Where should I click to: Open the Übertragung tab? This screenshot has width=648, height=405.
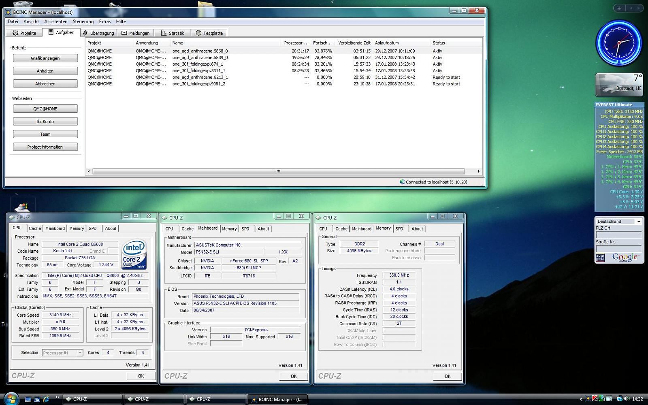tap(98, 33)
